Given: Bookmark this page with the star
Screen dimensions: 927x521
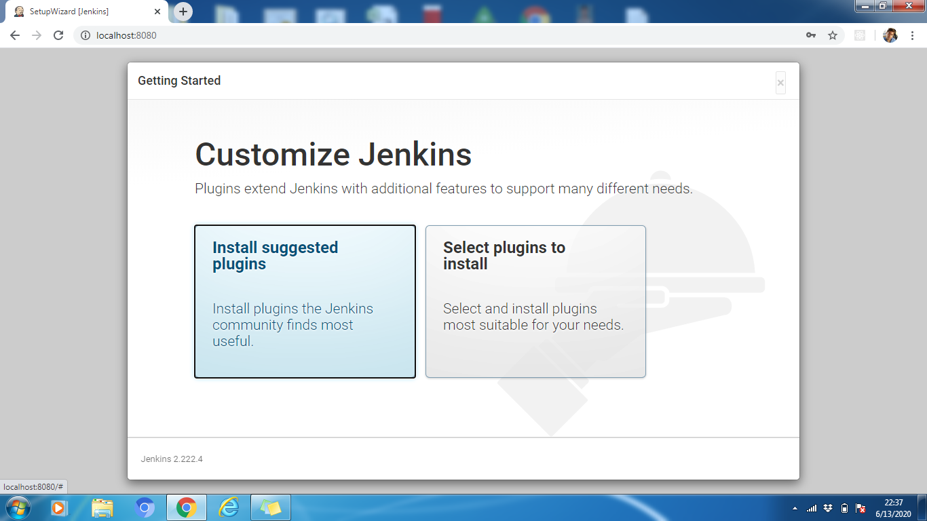Looking at the screenshot, I should coord(833,35).
